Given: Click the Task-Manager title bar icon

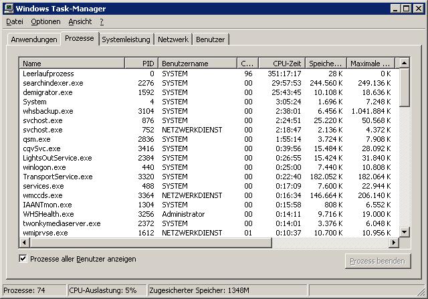Looking at the screenshot, I should click(9, 9).
